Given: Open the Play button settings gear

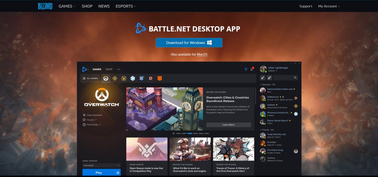Looking at the screenshot, I should [118, 172].
